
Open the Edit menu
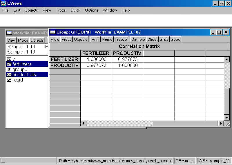click(17, 10)
